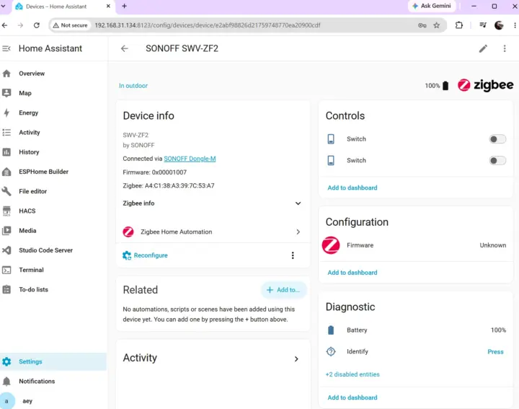Open the Battery 100% entity row
519x409 pixels.
tap(416, 330)
